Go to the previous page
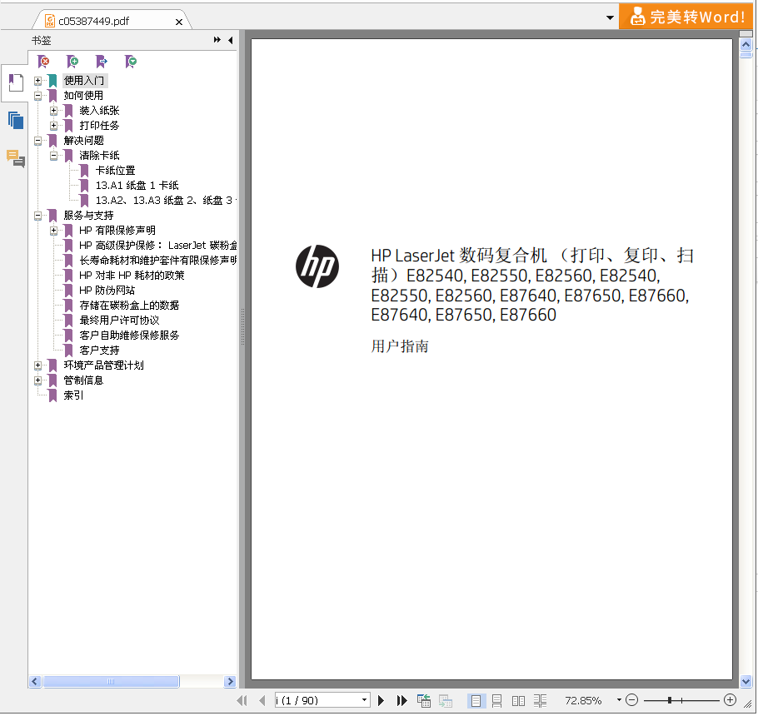This screenshot has width=758, height=716. 262,700
